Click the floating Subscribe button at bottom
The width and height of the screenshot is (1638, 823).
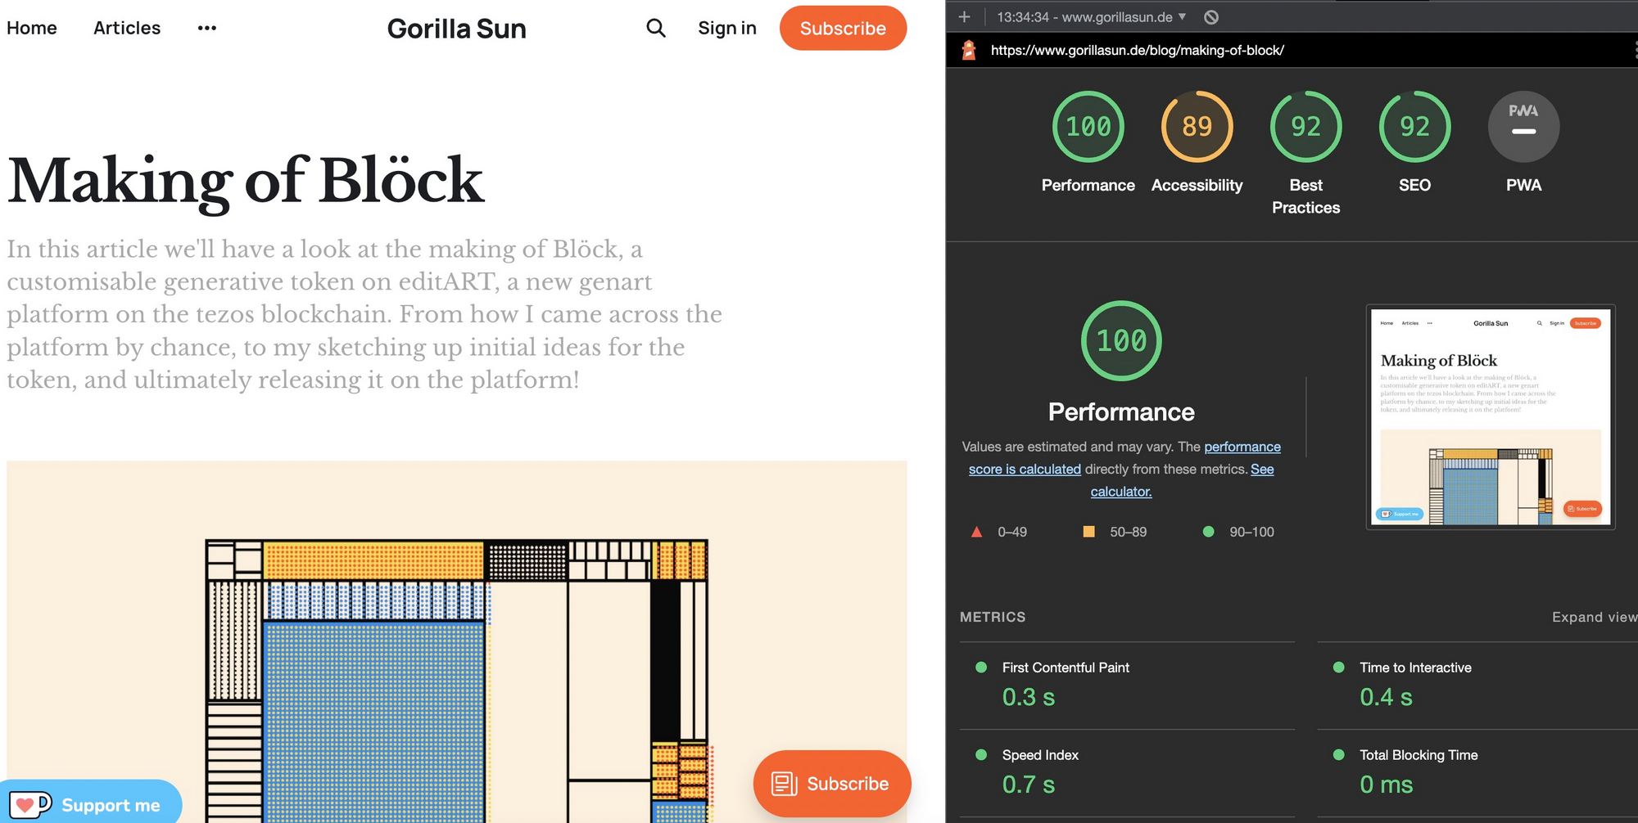[x=831, y=784]
